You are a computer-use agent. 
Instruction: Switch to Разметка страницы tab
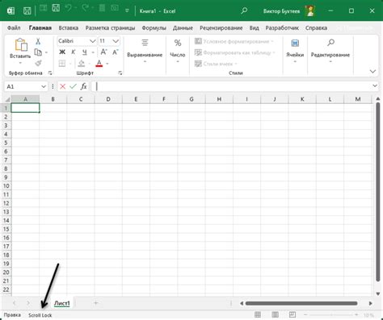pyautogui.click(x=110, y=28)
